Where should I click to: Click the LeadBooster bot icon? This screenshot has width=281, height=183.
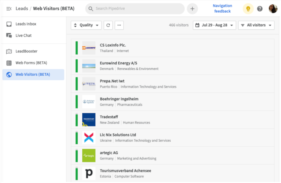[9, 51]
